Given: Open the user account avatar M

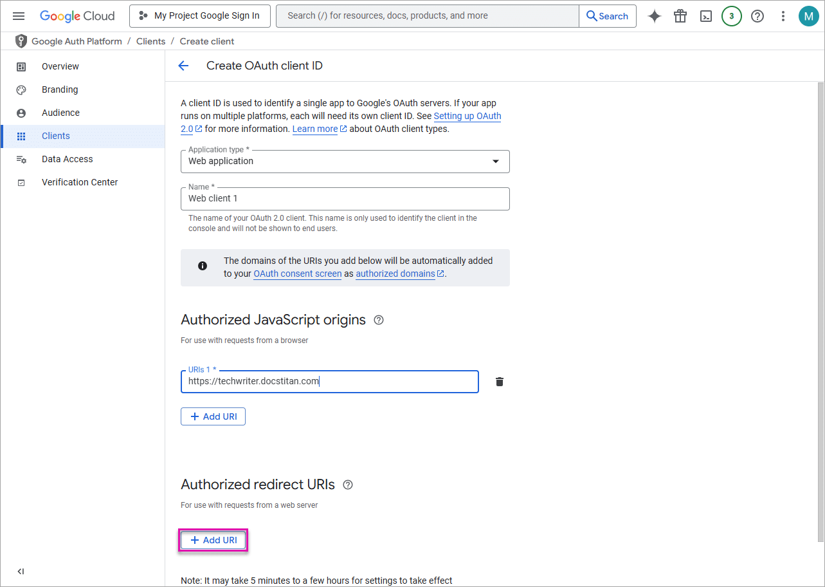Looking at the screenshot, I should [x=808, y=16].
